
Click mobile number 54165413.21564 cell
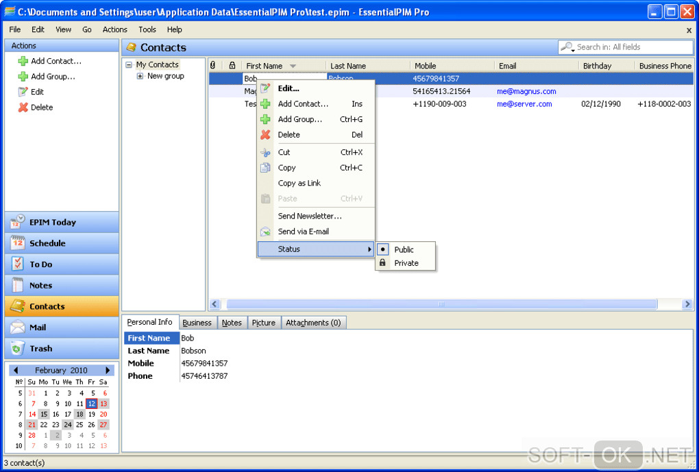441,91
